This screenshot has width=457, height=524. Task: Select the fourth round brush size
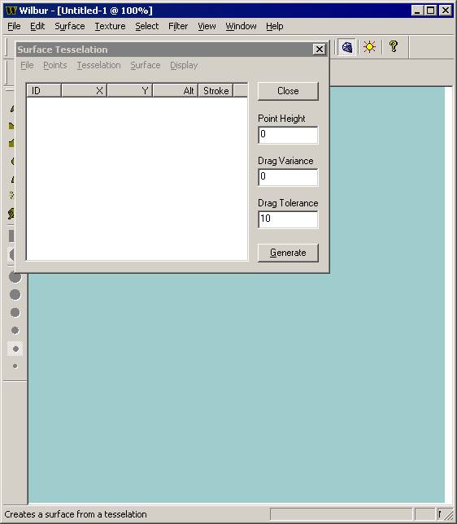pyautogui.click(x=15, y=331)
